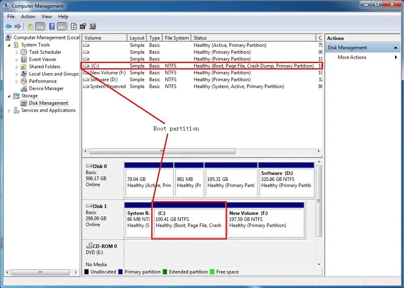This screenshot has height=288, width=404.
Task: Click the Up One Level folder icon
Action: coord(30,26)
